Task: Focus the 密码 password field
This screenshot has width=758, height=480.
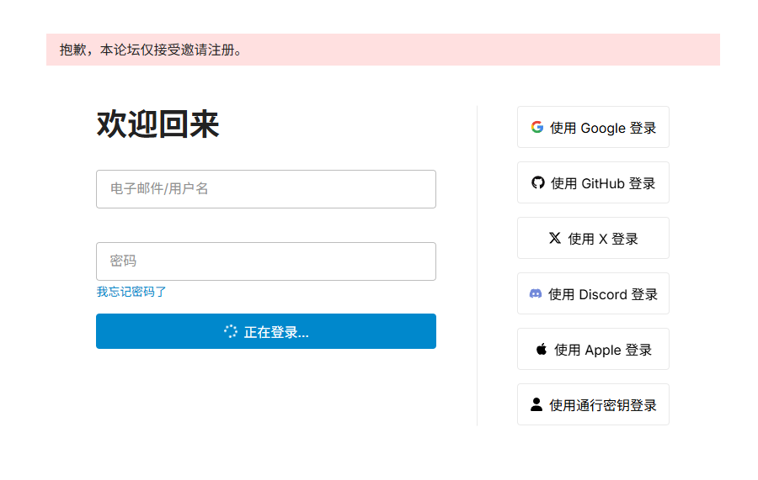Action: click(x=266, y=261)
